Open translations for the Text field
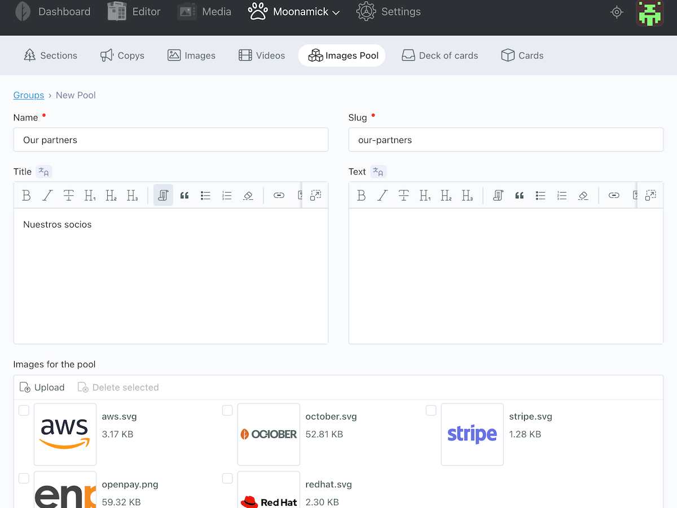 pos(379,172)
